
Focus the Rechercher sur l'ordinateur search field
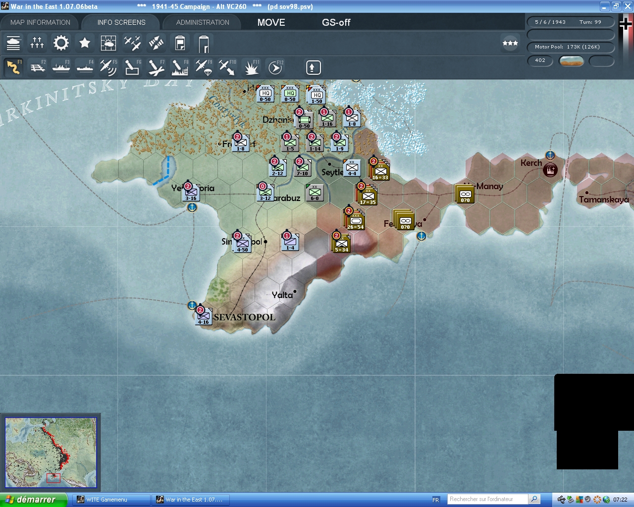click(x=487, y=499)
